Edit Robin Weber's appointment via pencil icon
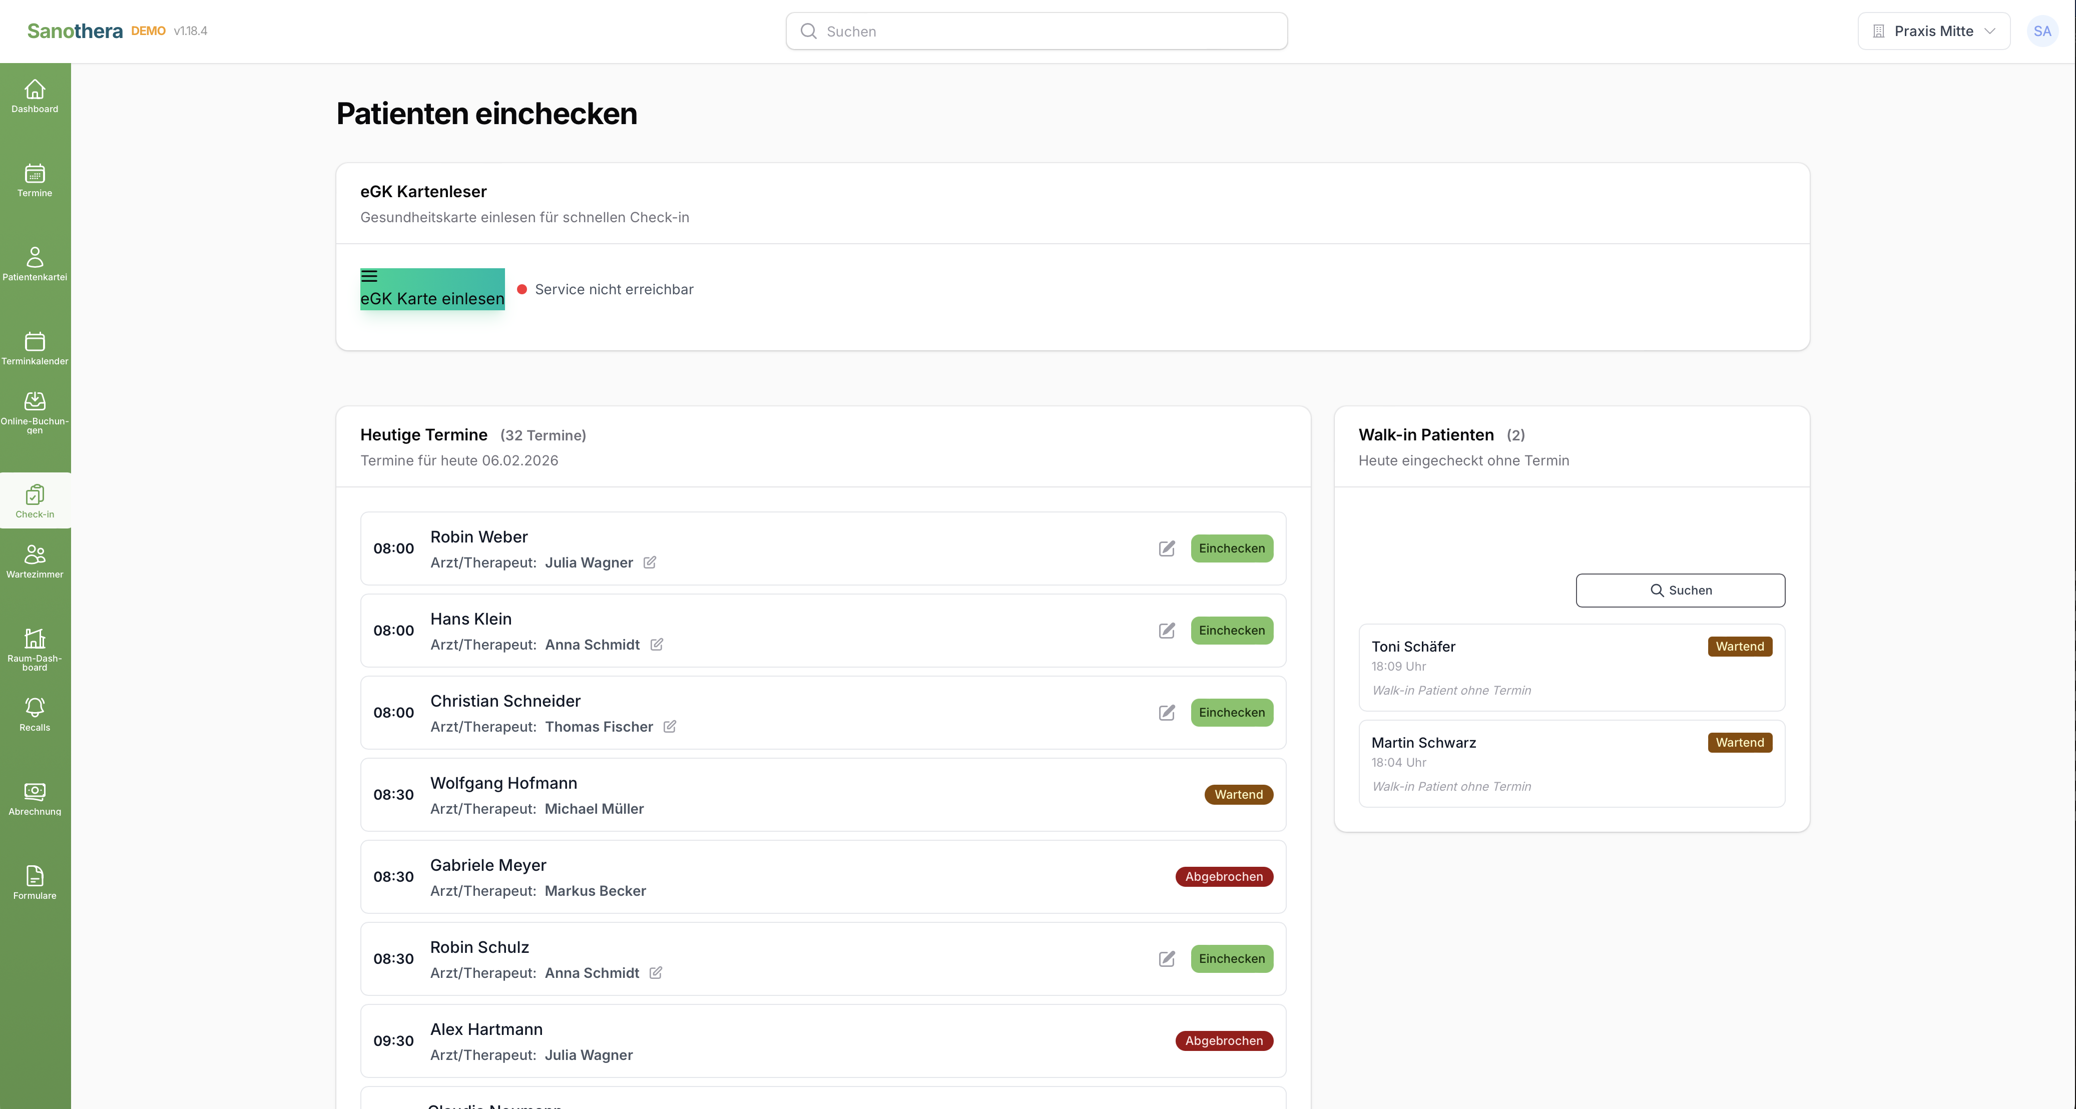 (x=1167, y=548)
